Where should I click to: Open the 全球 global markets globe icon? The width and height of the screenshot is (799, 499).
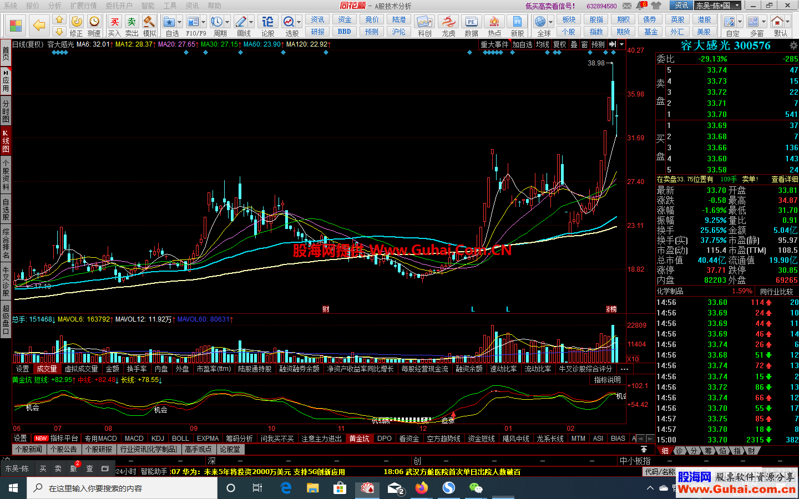(540, 22)
